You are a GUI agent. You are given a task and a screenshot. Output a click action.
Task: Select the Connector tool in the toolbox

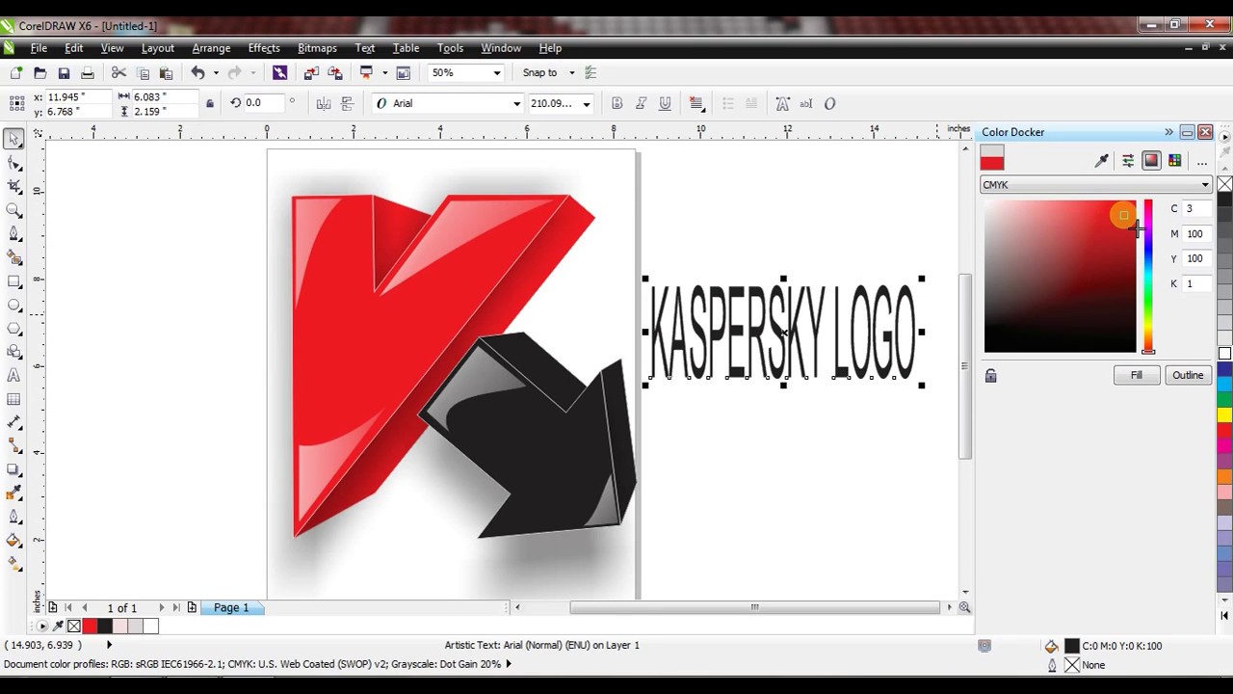click(x=13, y=446)
